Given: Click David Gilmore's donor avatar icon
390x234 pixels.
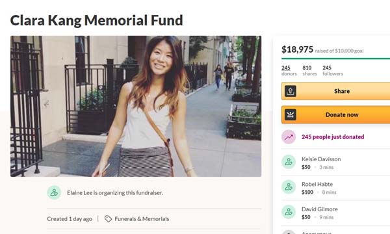Looking at the screenshot, I should (289, 212).
